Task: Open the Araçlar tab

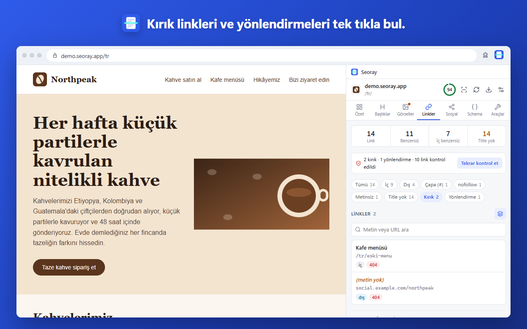Action: [498, 110]
